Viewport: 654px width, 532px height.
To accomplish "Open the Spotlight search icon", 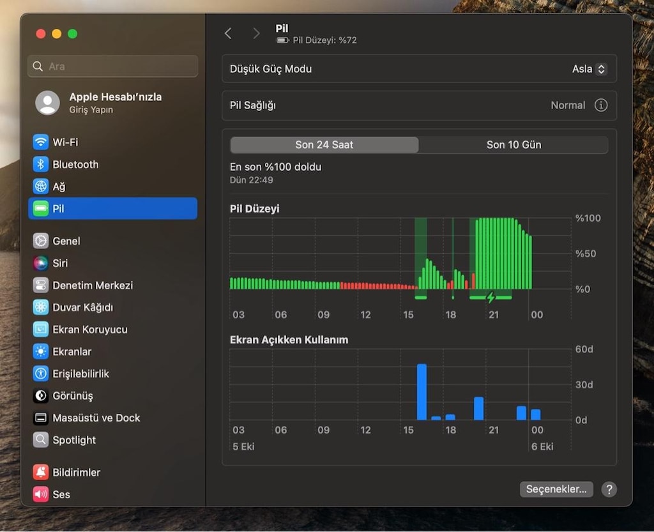I will [40, 440].
